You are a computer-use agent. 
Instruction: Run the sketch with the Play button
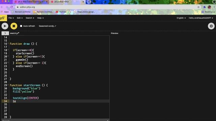tap(5, 26)
